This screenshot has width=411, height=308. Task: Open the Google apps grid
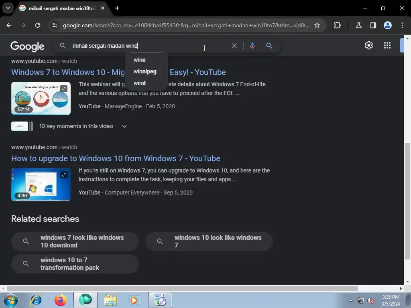(x=387, y=45)
